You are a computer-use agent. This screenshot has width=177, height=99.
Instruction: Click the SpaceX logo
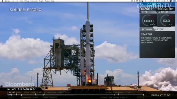point(162,95)
